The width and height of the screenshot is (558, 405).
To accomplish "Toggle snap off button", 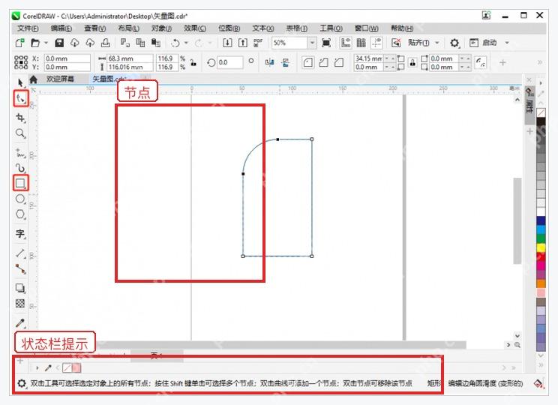I will (x=396, y=43).
